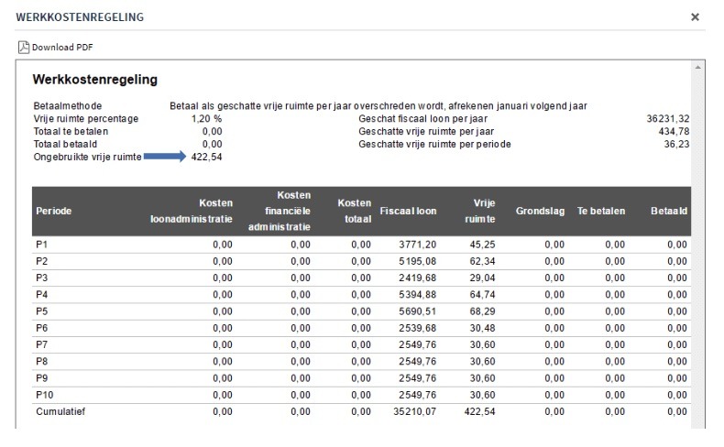
Task: Click the Betaald column header
Action: pyautogui.click(x=669, y=211)
